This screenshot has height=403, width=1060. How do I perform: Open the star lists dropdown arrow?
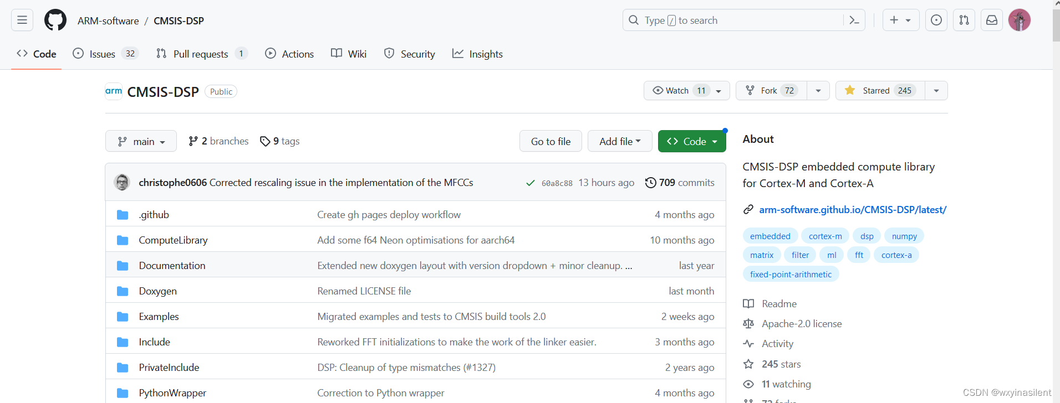click(936, 91)
